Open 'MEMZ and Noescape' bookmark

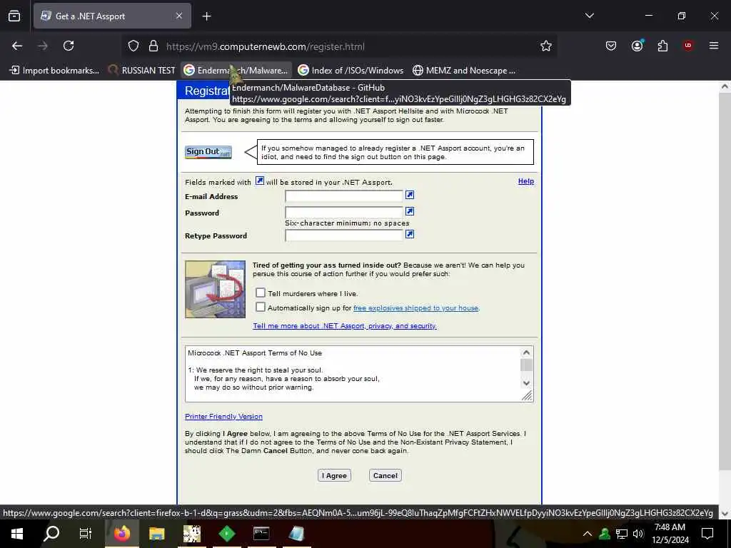coord(464,71)
